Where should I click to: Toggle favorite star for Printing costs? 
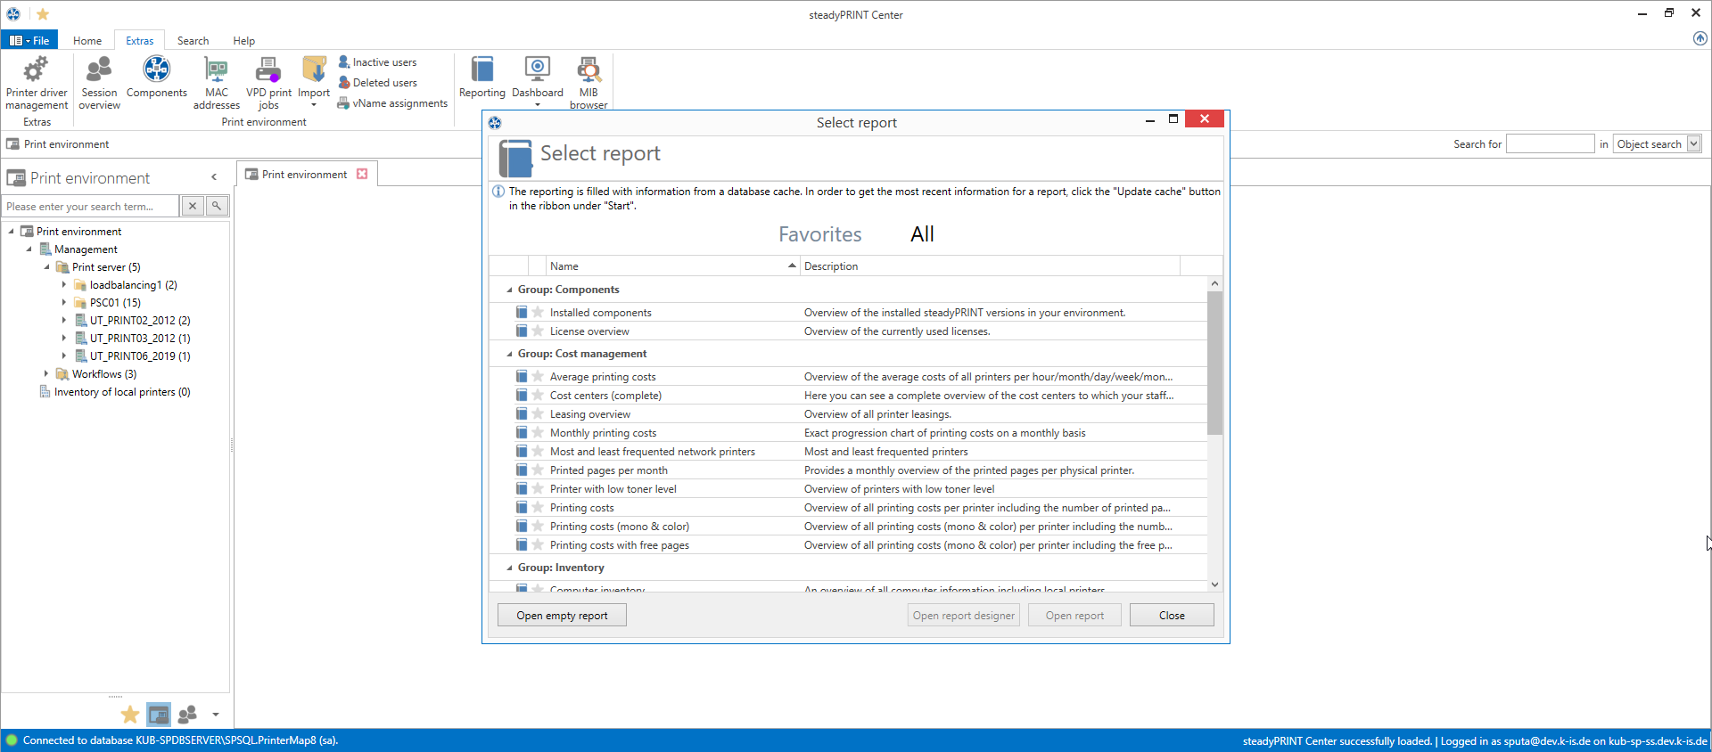click(x=538, y=507)
